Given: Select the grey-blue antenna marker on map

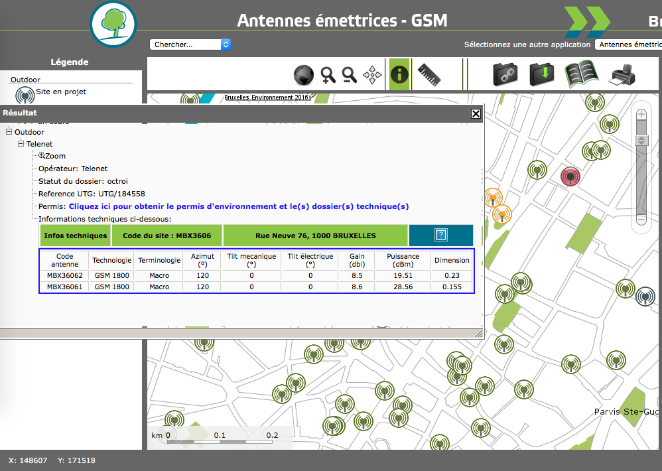Looking at the screenshot, I should [x=645, y=296].
